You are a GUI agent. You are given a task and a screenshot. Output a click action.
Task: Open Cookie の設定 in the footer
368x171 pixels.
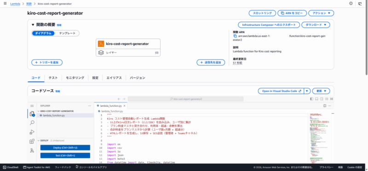[355, 167]
